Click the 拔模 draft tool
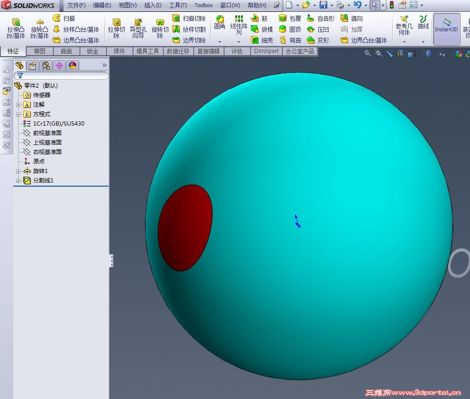 (262, 29)
